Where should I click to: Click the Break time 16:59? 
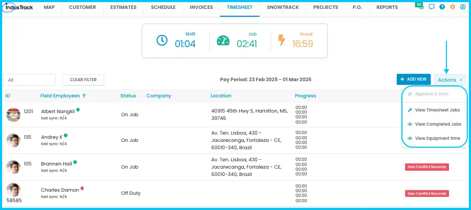tap(302, 44)
